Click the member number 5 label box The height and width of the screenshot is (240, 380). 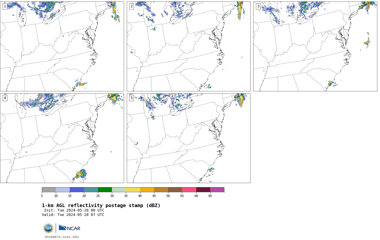coord(132,98)
